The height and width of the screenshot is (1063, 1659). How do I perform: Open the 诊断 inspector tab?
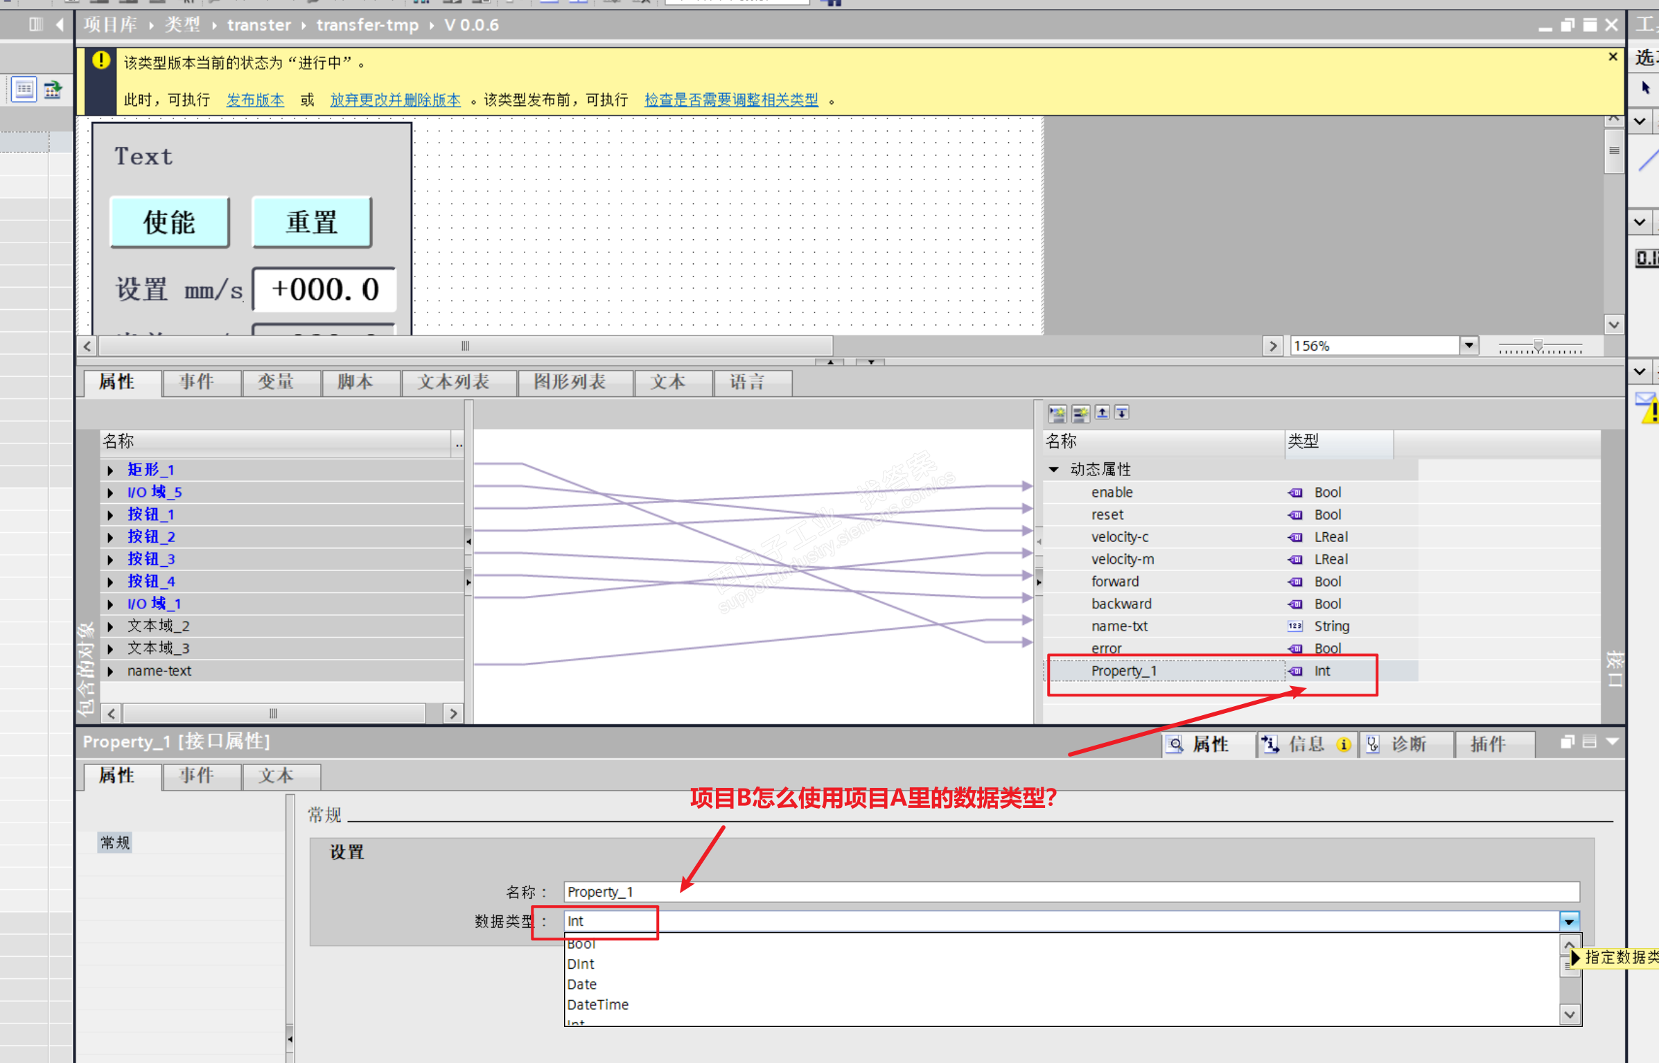(x=1407, y=744)
